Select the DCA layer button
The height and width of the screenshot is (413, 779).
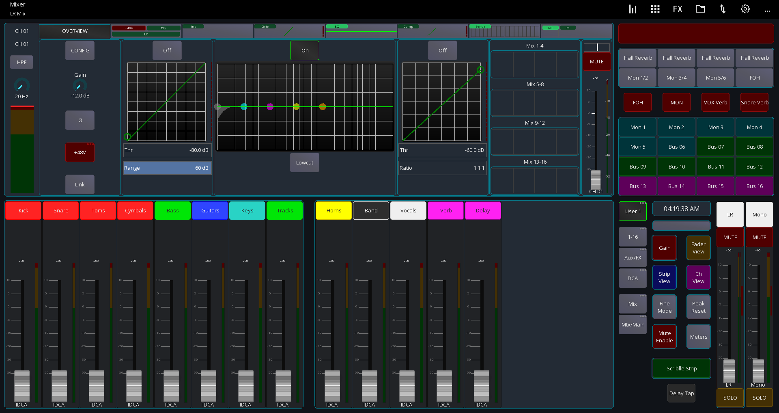[x=633, y=278]
